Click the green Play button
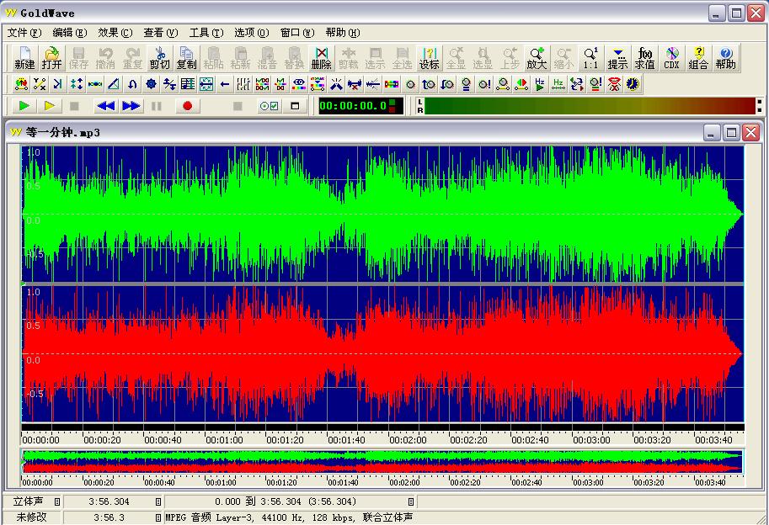This screenshot has width=769, height=525. pos(24,106)
